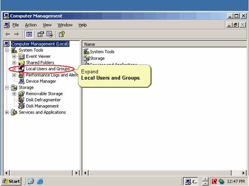This screenshot has height=186, width=249.
Task: Open the View menu
Action: (47, 25)
